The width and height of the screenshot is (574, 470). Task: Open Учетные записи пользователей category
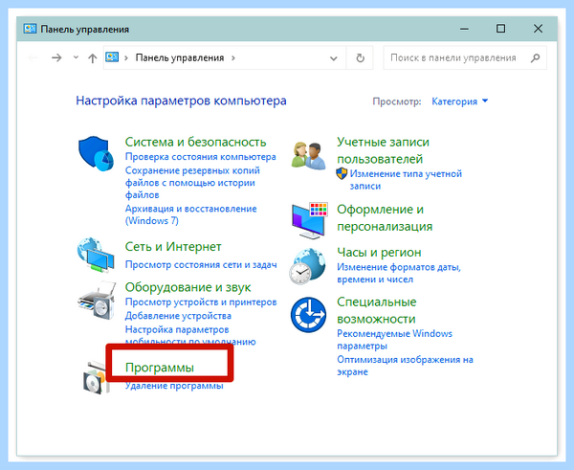(x=383, y=150)
